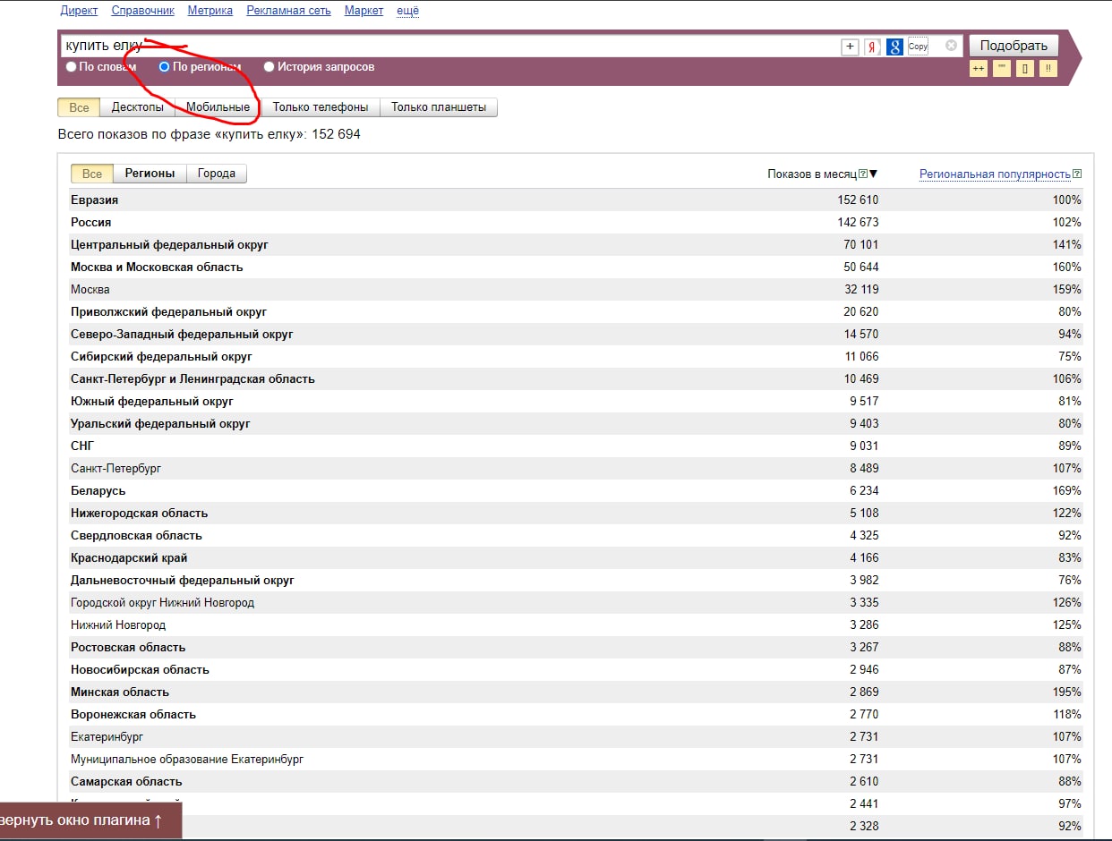Open the Справочник link
The image size is (1112, 841).
[x=143, y=11]
